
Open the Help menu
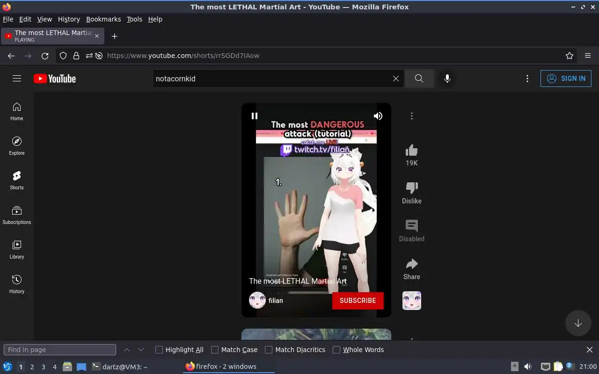(155, 19)
